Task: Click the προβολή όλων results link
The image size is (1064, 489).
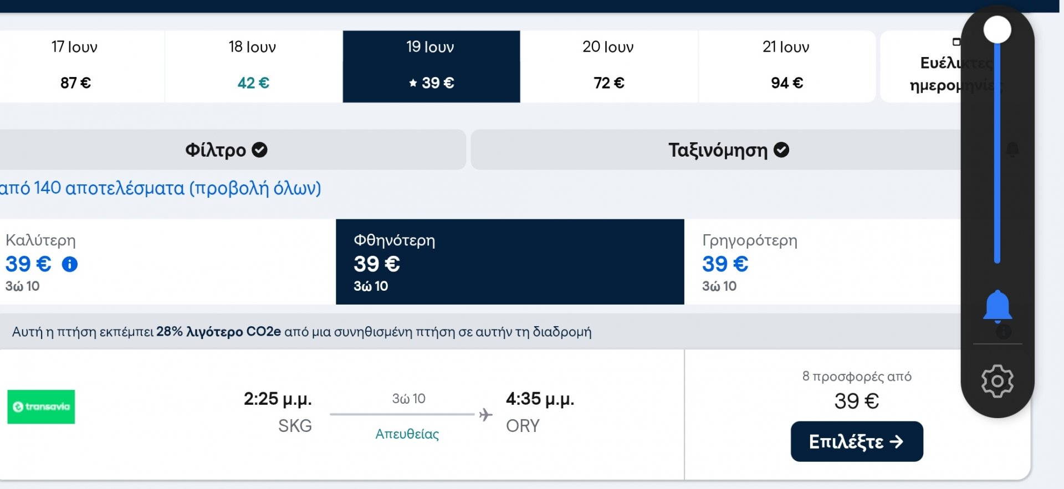Action: pos(255,188)
